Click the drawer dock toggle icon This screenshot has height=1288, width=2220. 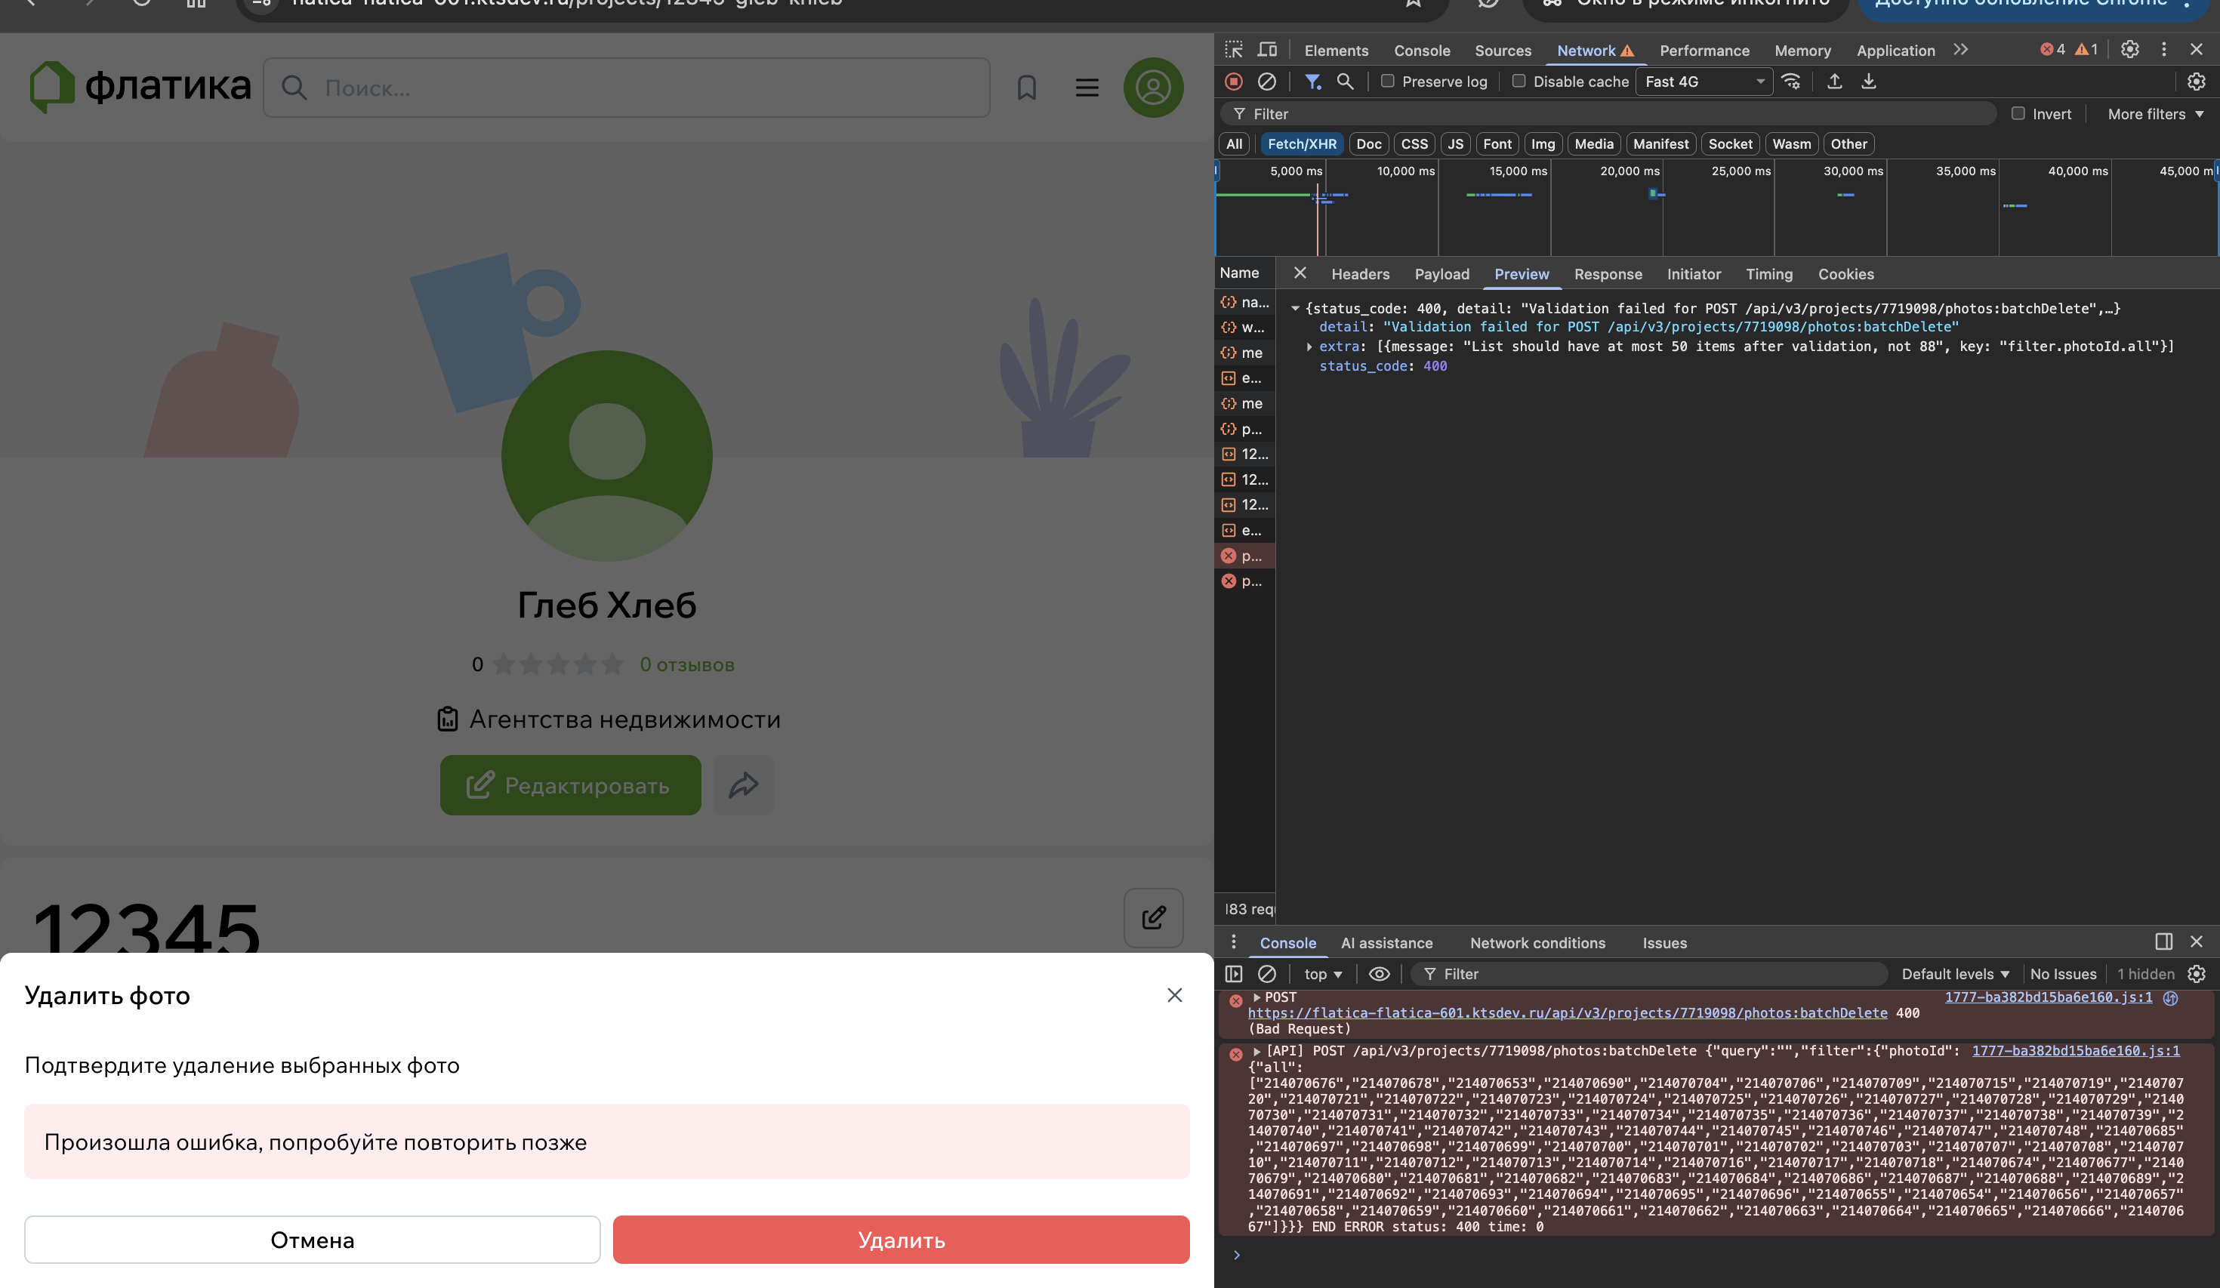point(2163,941)
